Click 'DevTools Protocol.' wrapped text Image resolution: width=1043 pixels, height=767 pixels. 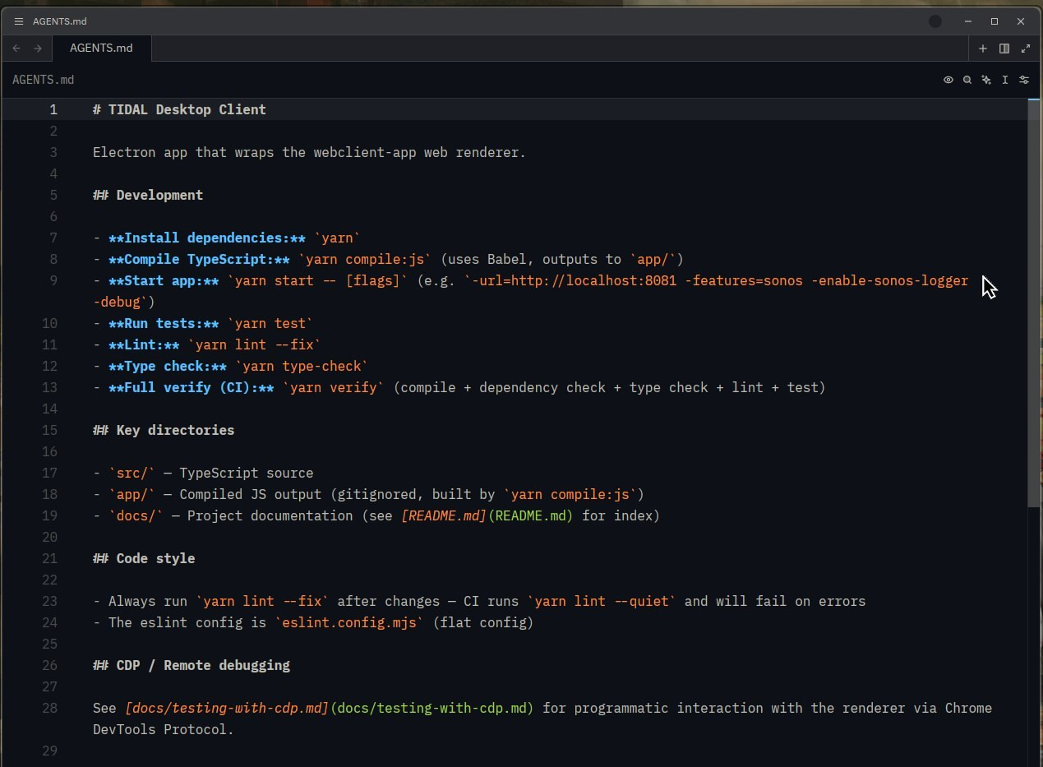pos(164,729)
